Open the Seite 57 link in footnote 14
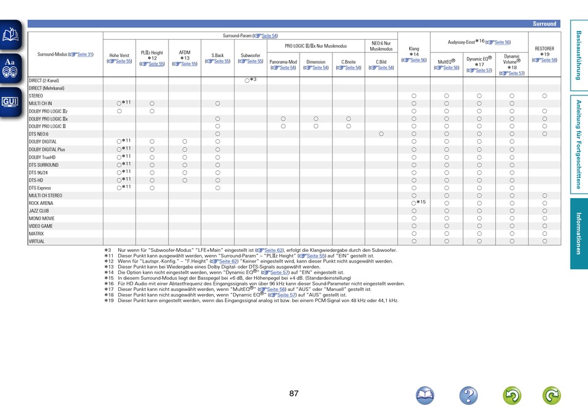 (x=279, y=273)
